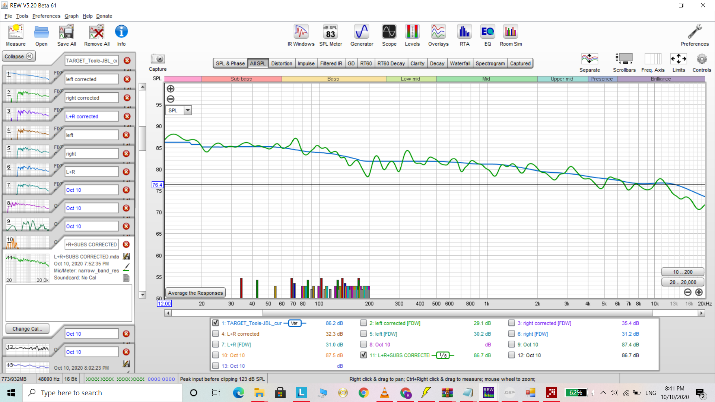Open graph Limits icon

click(x=679, y=62)
